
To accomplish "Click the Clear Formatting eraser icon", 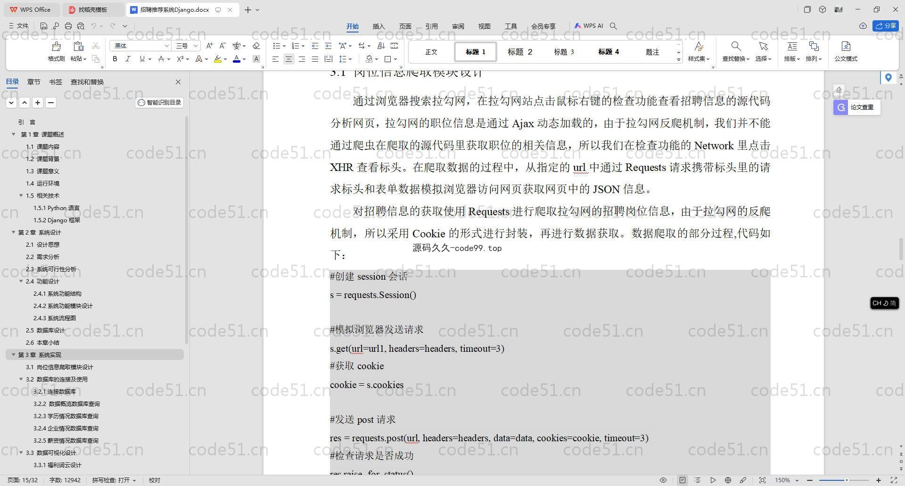I will [x=256, y=46].
